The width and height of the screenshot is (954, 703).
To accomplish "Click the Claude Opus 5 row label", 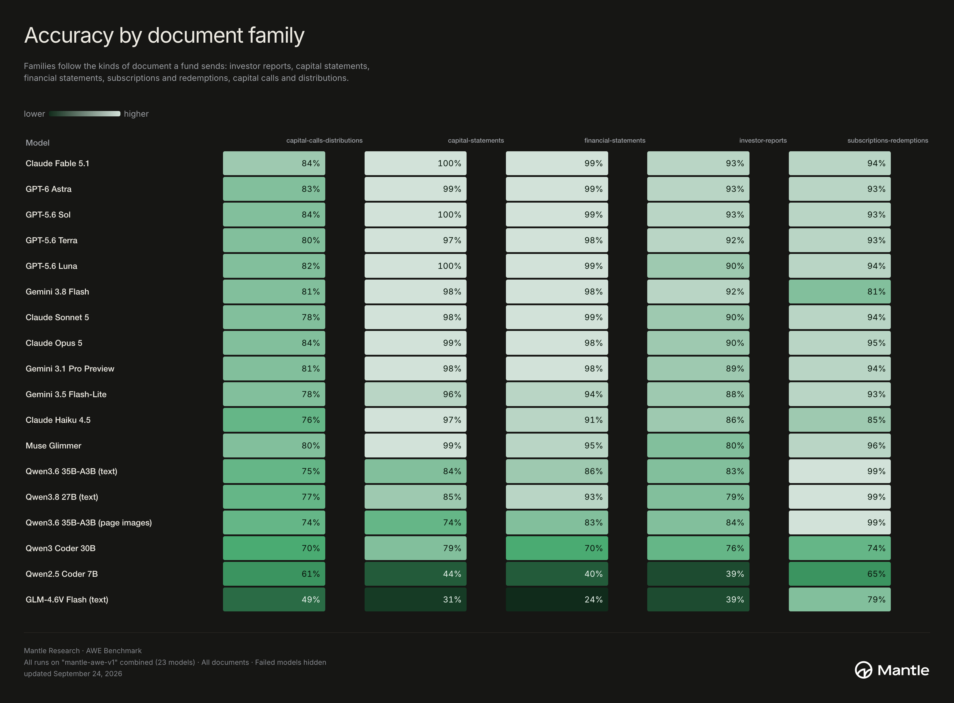I will click(x=54, y=343).
